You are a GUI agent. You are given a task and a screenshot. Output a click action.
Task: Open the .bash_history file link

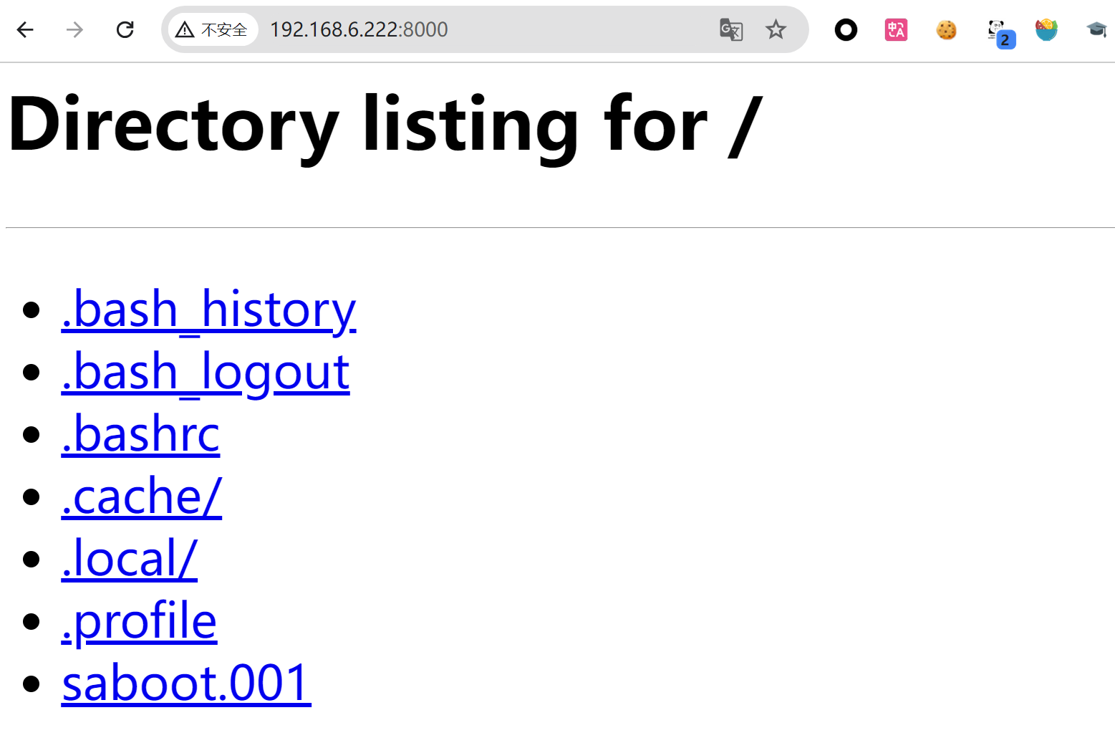coord(209,310)
